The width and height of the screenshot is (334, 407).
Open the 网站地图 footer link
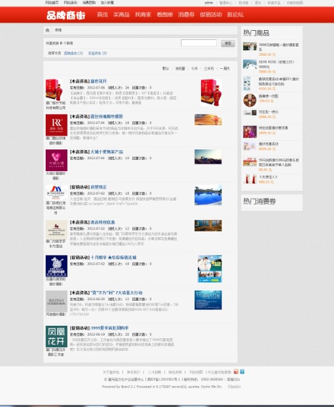coord(196,372)
